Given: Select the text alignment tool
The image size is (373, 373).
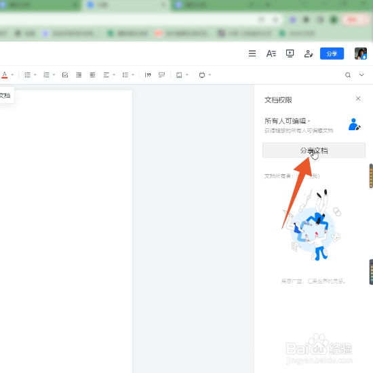Looking at the screenshot, I should tap(106, 75).
